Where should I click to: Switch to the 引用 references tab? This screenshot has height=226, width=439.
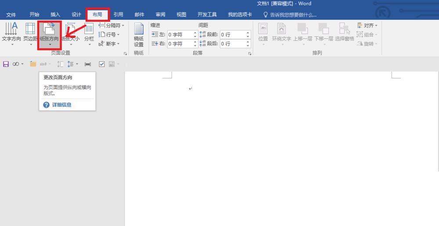click(119, 14)
